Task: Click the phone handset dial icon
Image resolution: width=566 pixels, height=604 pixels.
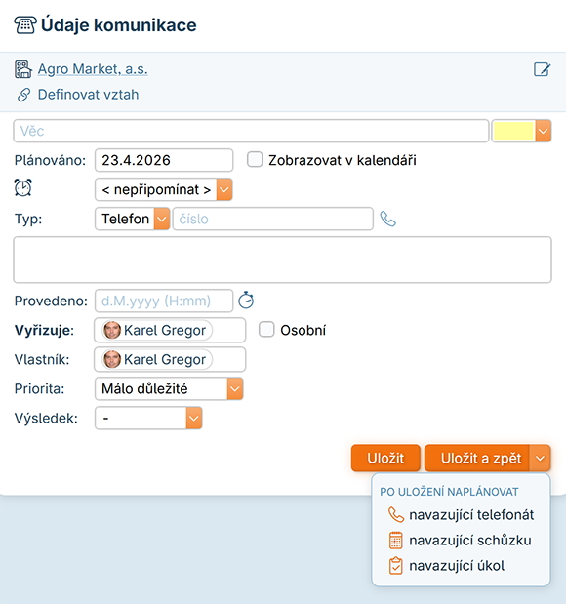Action: 388,219
